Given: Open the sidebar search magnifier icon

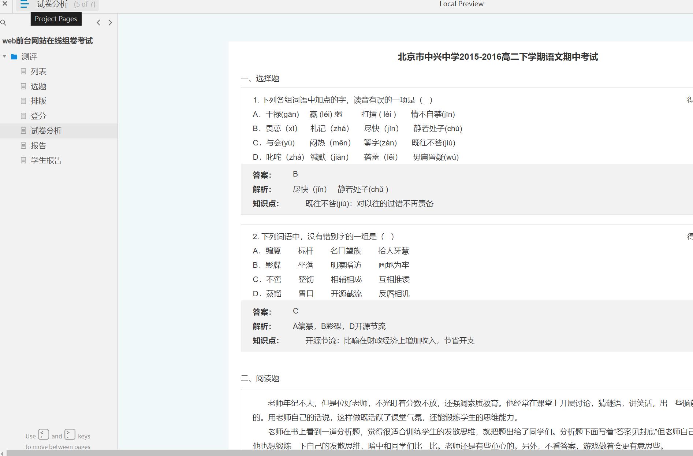Looking at the screenshot, I should 3,23.
